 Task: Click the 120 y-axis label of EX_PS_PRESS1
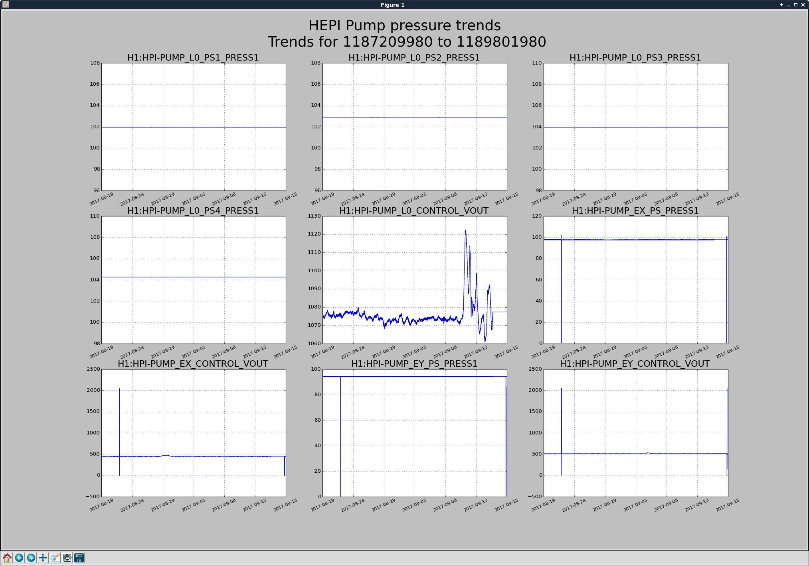point(537,216)
